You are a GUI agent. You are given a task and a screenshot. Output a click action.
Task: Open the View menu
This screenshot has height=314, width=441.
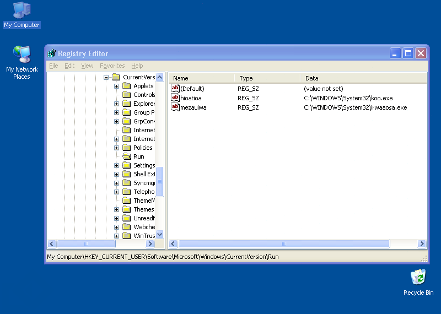[x=87, y=66]
